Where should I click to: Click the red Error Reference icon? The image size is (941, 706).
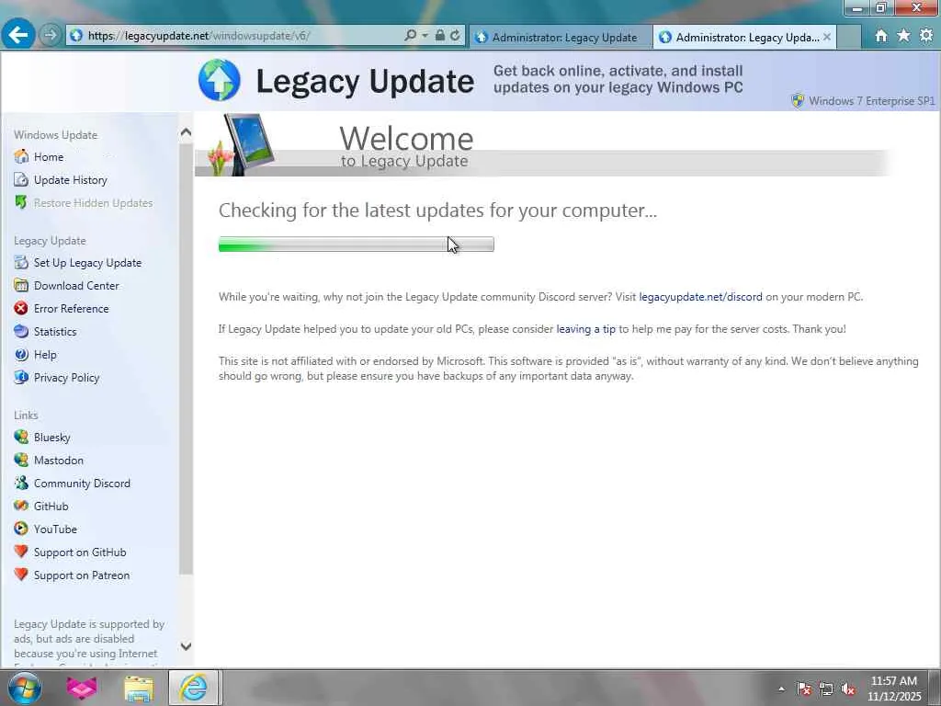pyautogui.click(x=21, y=308)
